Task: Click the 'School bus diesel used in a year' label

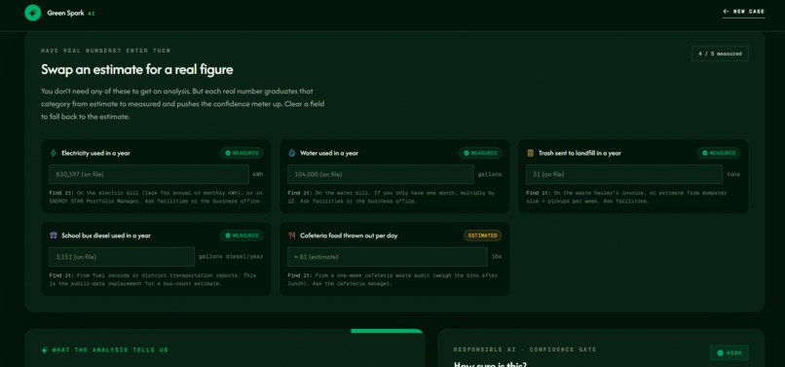Action: (x=106, y=236)
